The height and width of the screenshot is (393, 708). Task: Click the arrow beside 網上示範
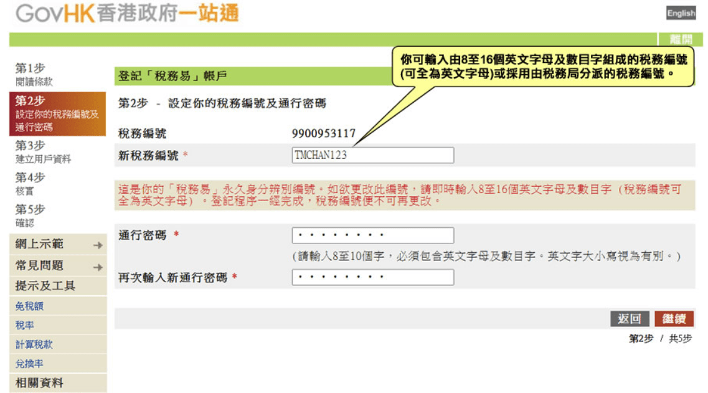coord(98,245)
